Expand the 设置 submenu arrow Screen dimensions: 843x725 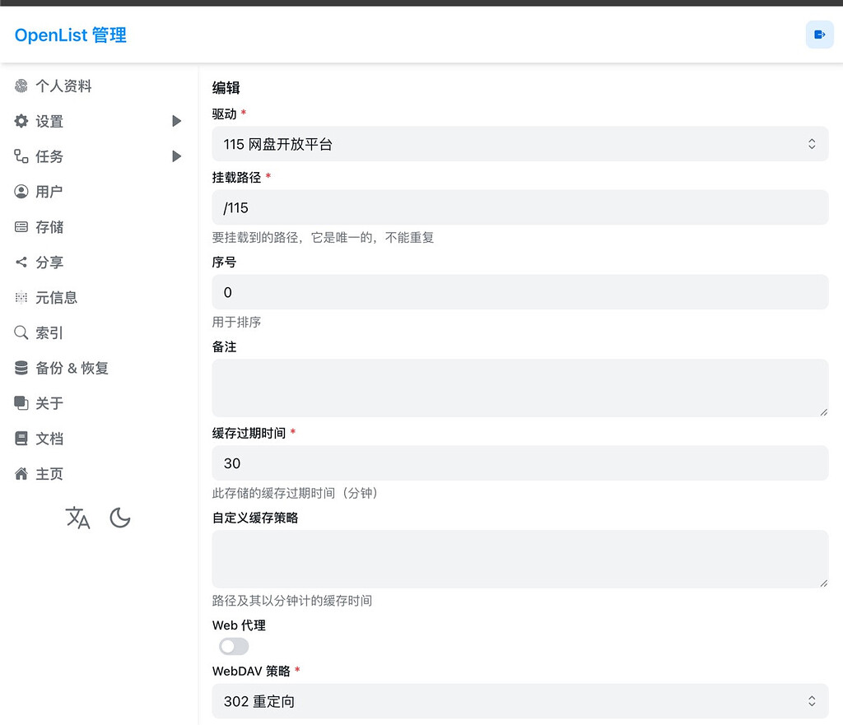(x=176, y=121)
